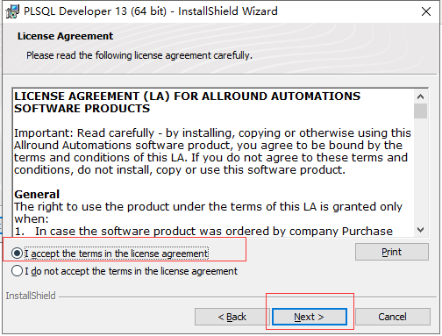
Task: Cancel the installation
Action: point(393,317)
